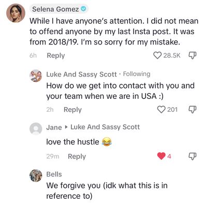
Task: Open the replied-to Luke And Sassy Scott mention
Action: (x=105, y=127)
